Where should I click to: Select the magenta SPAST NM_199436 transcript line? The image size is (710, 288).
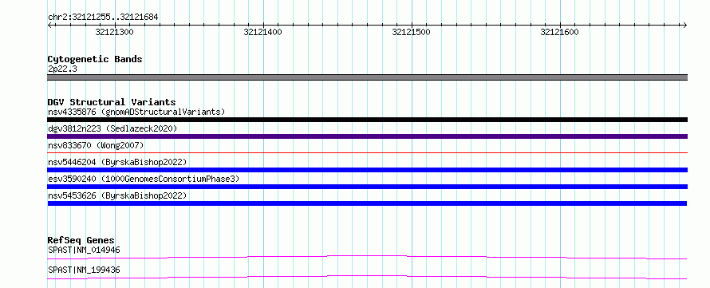[368, 277]
